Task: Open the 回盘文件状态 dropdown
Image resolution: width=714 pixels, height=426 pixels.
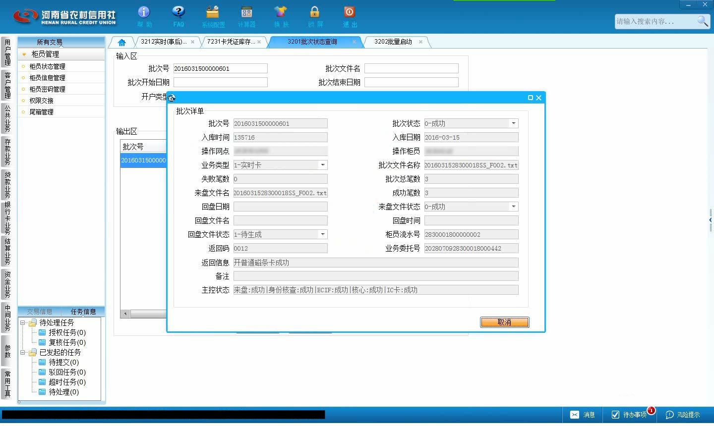Action: 323,234
